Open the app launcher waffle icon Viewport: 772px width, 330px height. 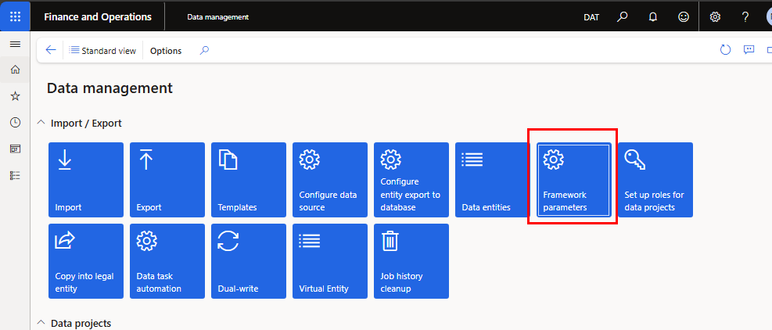(x=15, y=16)
